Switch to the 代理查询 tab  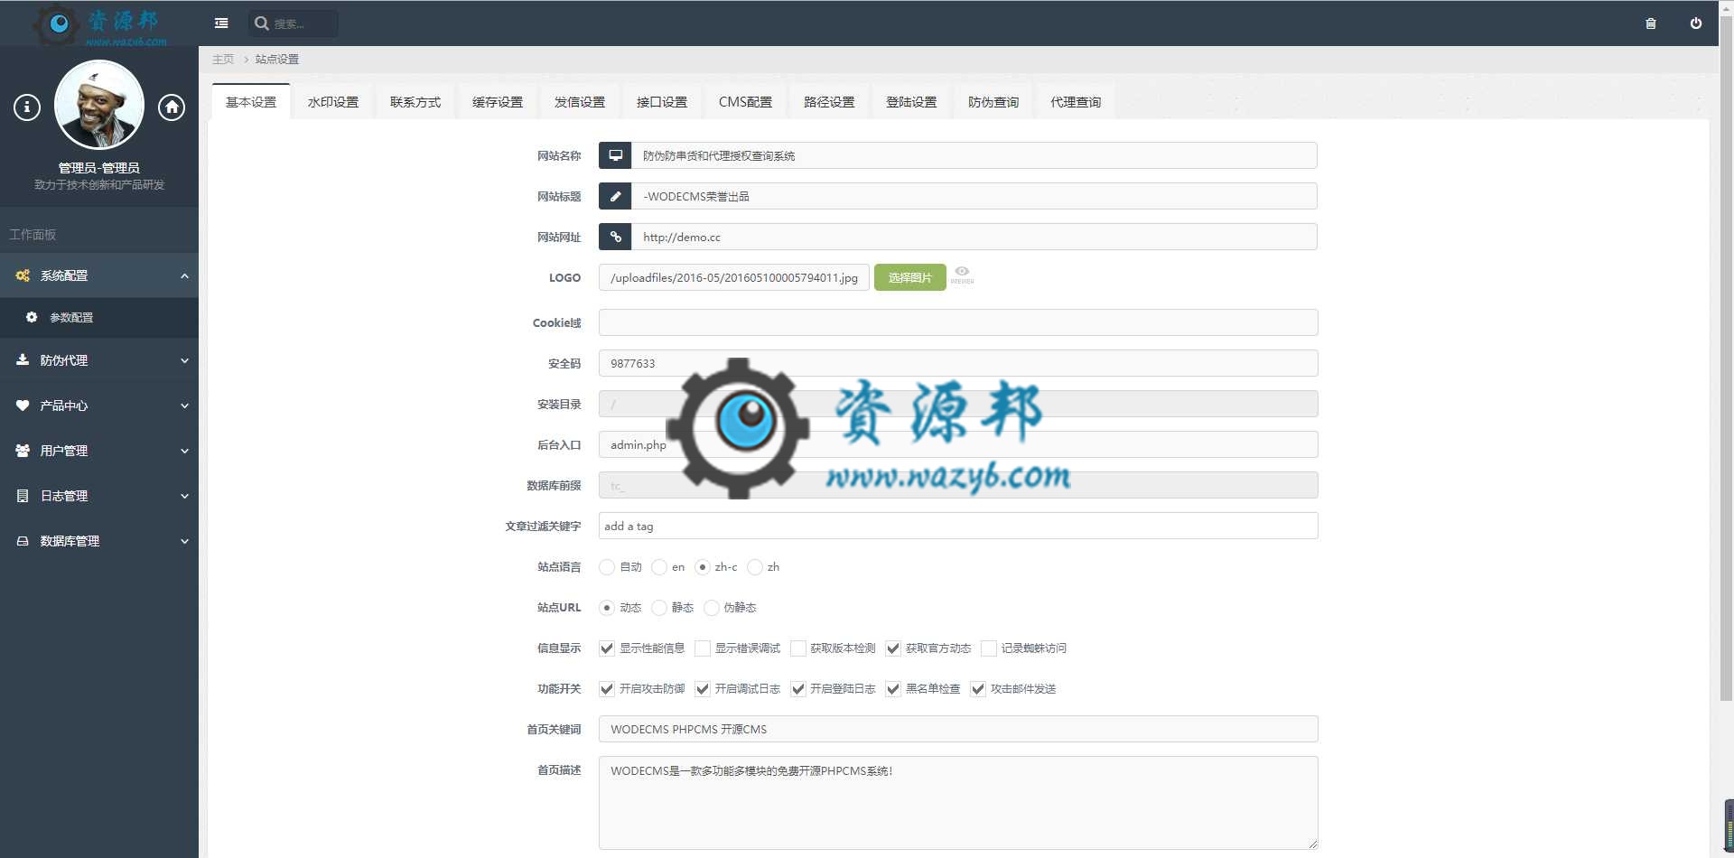pyautogui.click(x=1076, y=102)
